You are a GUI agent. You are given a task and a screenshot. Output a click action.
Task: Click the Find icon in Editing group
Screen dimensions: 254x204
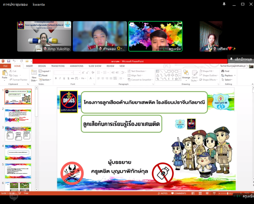(x=225, y=71)
